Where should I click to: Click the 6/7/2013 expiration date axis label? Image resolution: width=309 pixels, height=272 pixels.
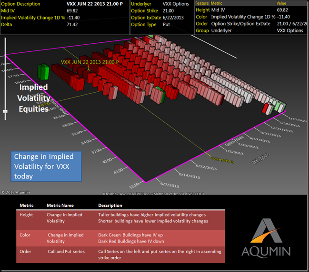tap(169, 185)
